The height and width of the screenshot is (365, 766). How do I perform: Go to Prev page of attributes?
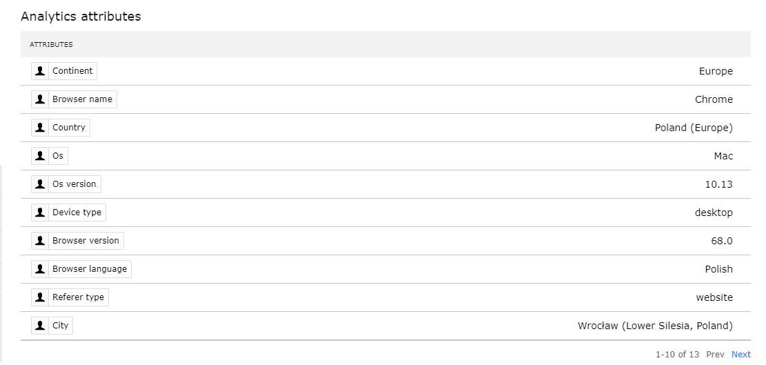(x=715, y=354)
